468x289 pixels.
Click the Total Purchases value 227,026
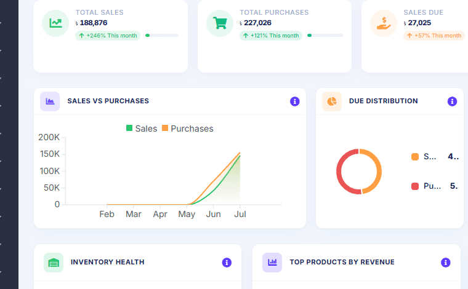click(257, 23)
